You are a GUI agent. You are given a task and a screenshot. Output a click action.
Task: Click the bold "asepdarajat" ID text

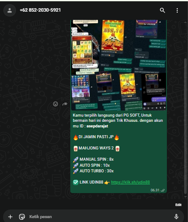(97, 126)
